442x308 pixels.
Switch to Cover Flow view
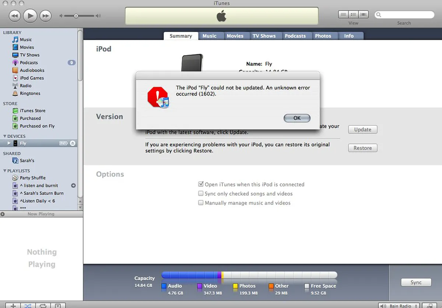coord(364,15)
